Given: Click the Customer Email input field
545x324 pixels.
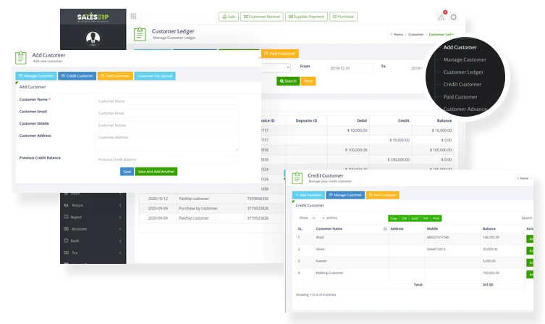Looking at the screenshot, I should coord(166,113).
